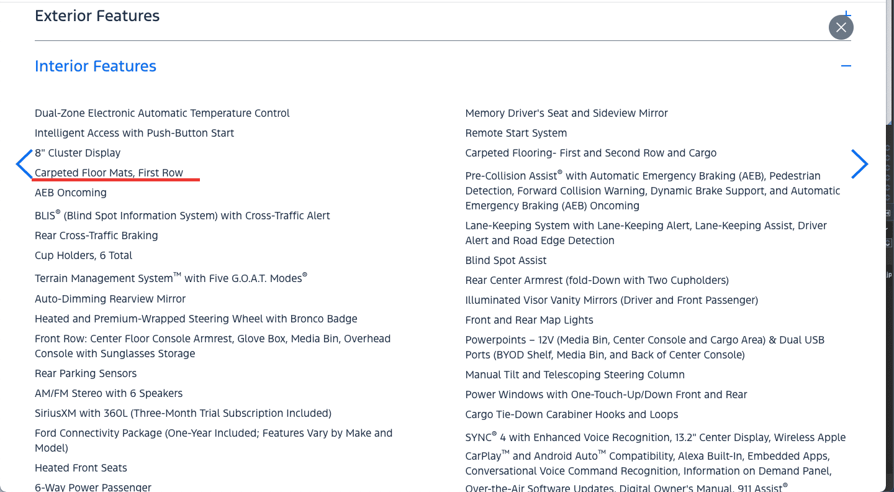Select the underlined Carpeted Floor Mats item
Image resolution: width=894 pixels, height=492 pixels.
point(109,173)
